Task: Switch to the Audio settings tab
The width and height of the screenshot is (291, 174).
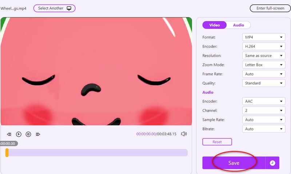Action: [239, 25]
